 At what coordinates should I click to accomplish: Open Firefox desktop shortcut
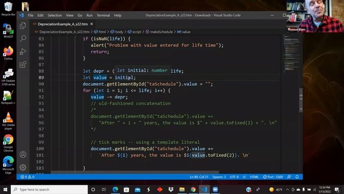tap(8, 53)
